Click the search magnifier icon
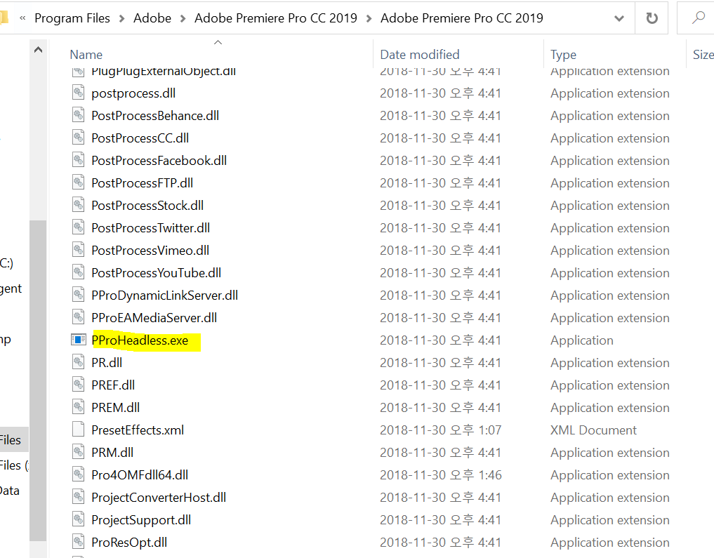The height and width of the screenshot is (558, 714). coord(698,18)
